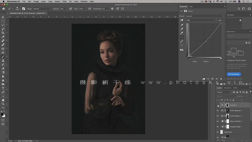Select the gray point eyedropper in Curves

coord(181,29)
